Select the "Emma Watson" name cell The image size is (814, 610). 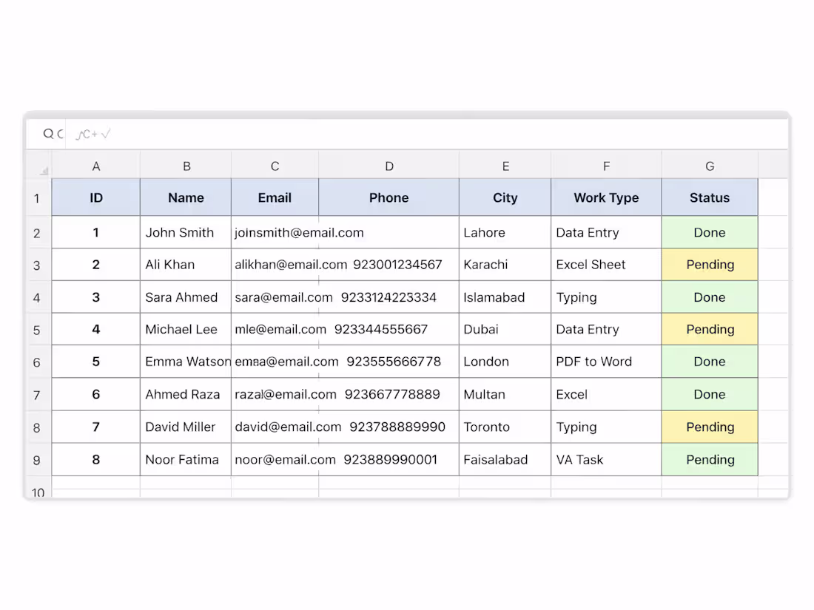pyautogui.click(x=186, y=362)
